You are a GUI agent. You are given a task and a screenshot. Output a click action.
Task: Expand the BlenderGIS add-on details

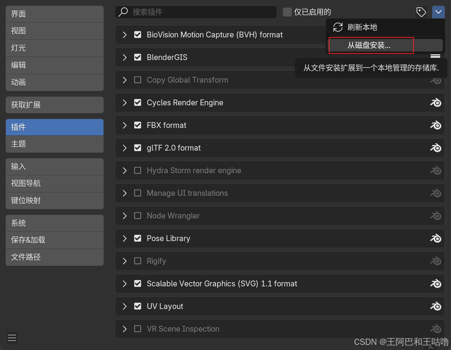[x=125, y=57]
